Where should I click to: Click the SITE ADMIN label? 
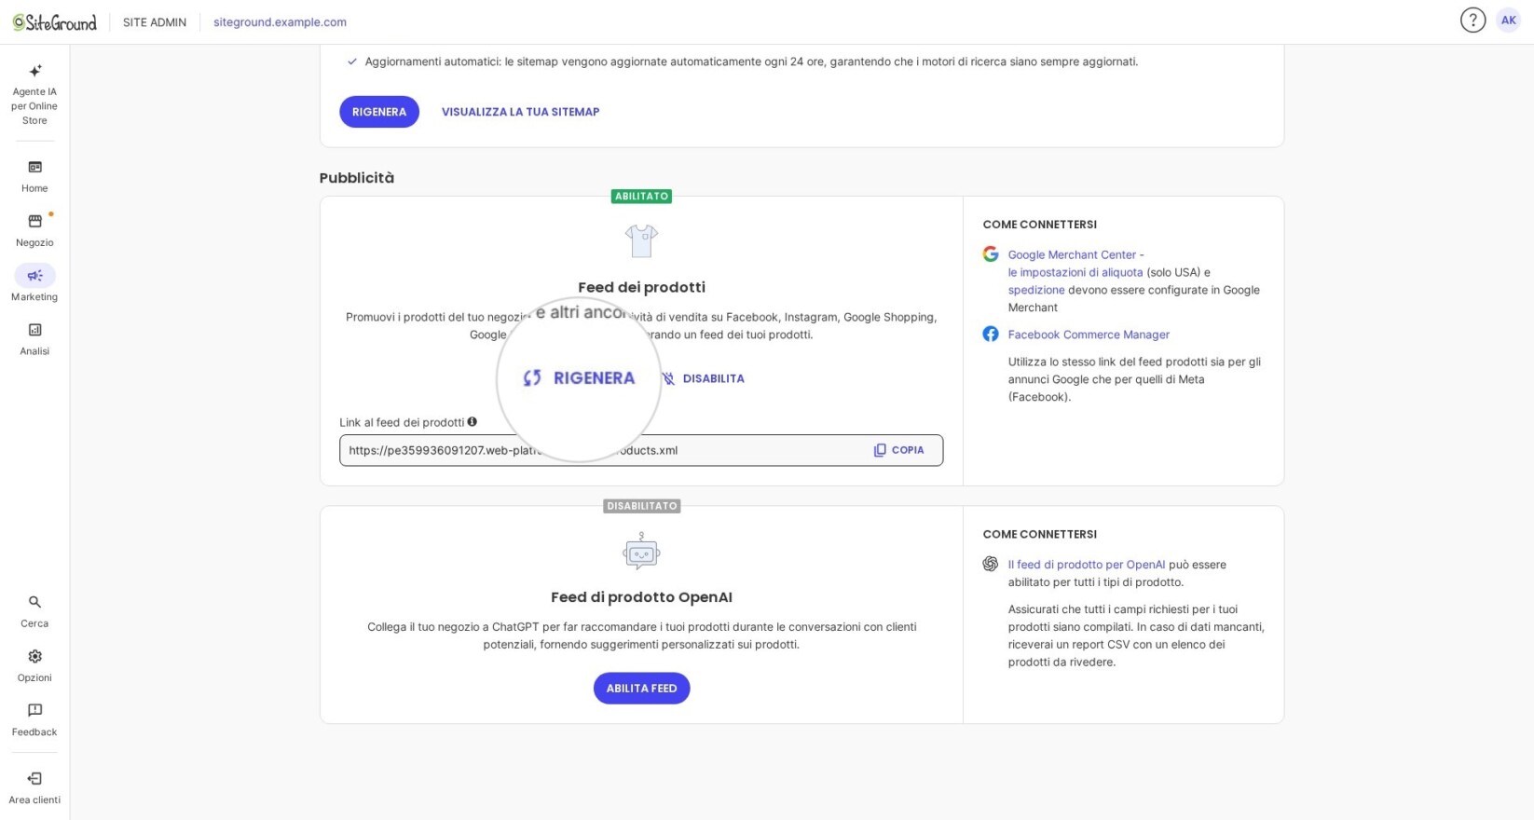(155, 22)
